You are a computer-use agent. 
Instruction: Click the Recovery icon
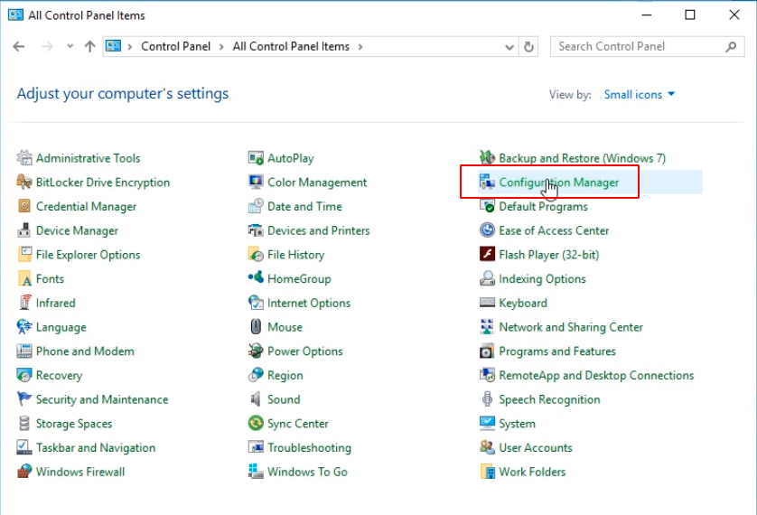pyautogui.click(x=24, y=375)
